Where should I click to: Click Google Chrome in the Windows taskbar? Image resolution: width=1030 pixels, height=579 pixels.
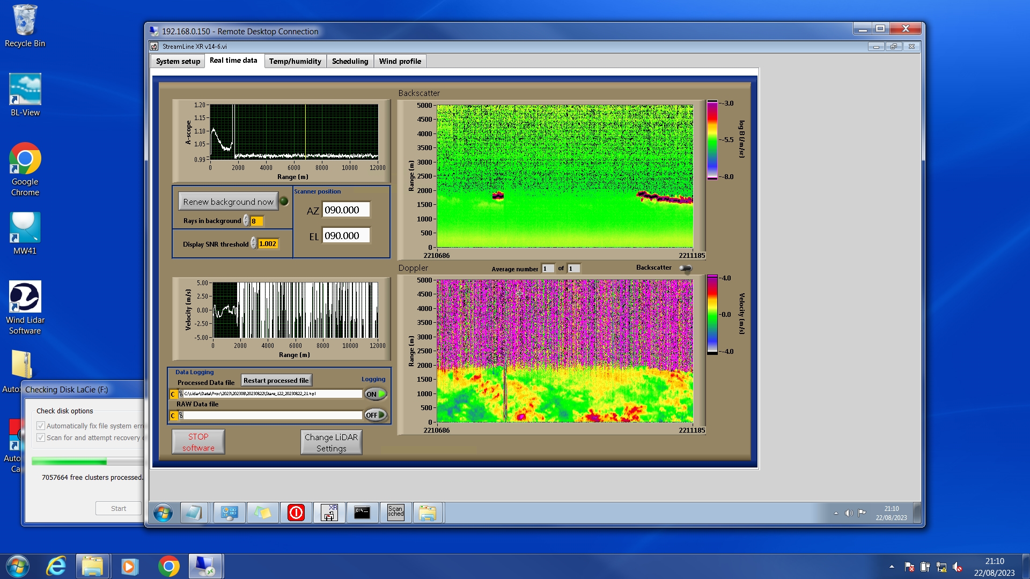point(168,566)
